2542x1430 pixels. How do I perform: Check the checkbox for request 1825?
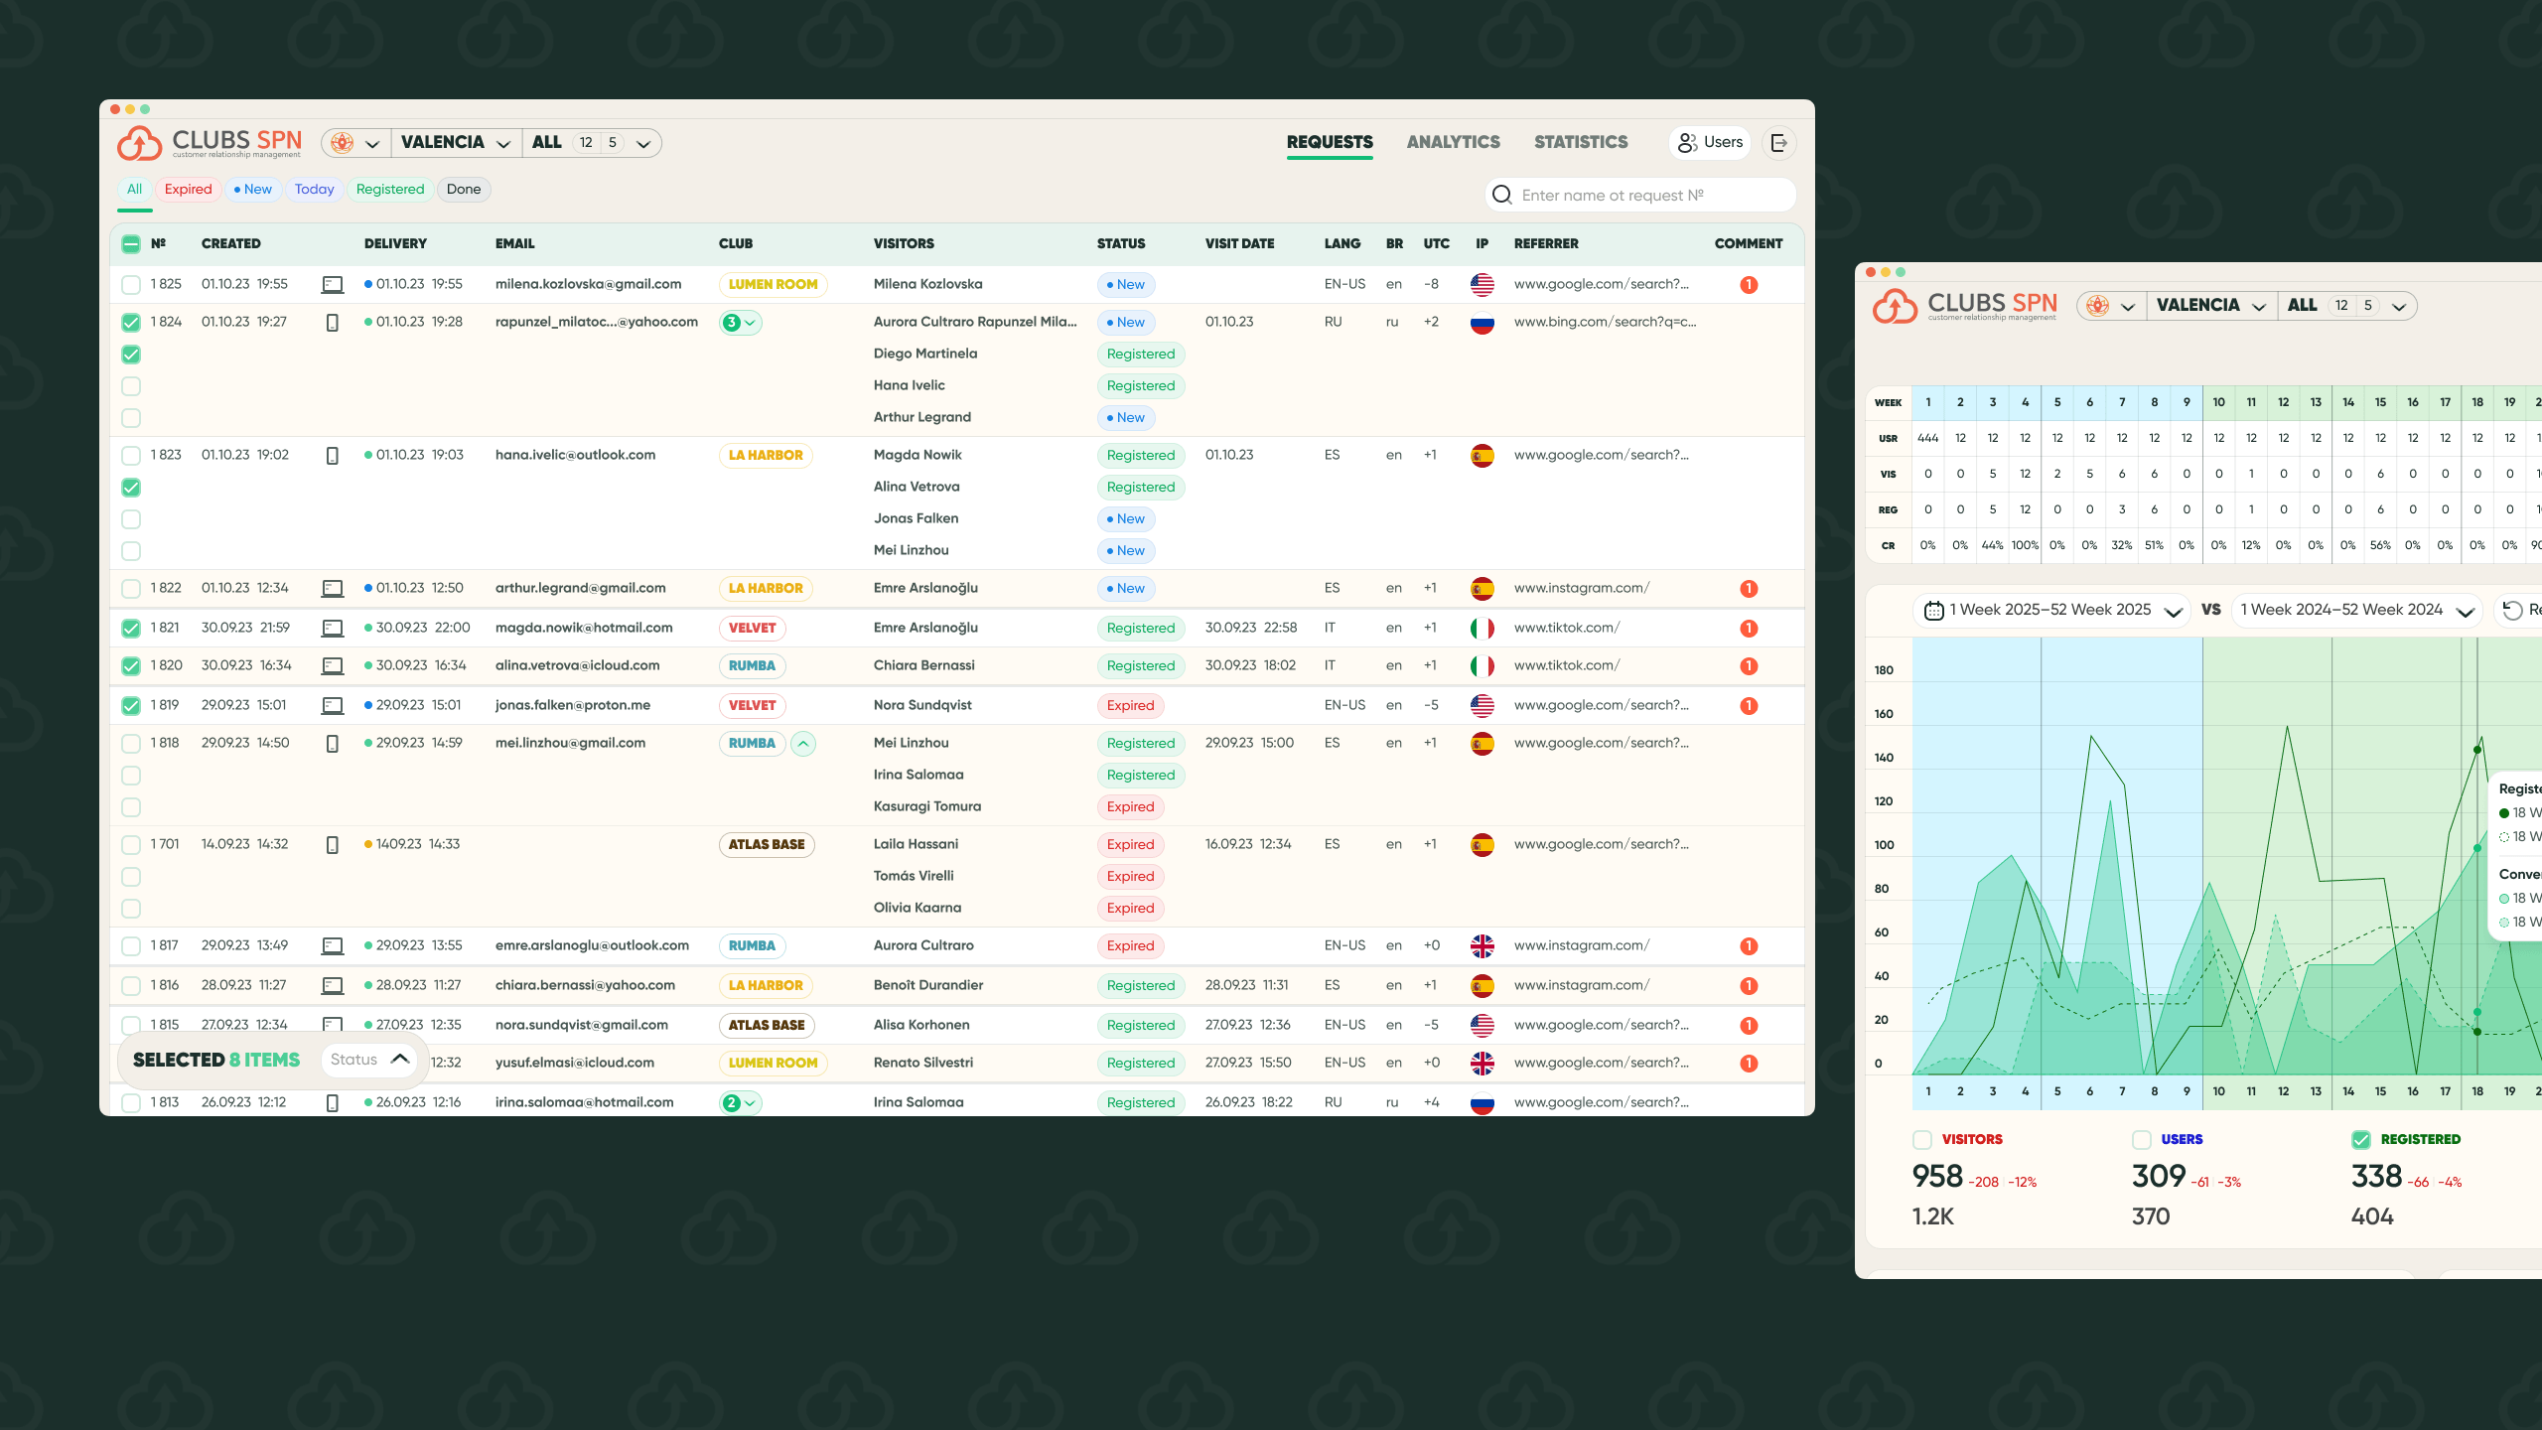(130, 284)
